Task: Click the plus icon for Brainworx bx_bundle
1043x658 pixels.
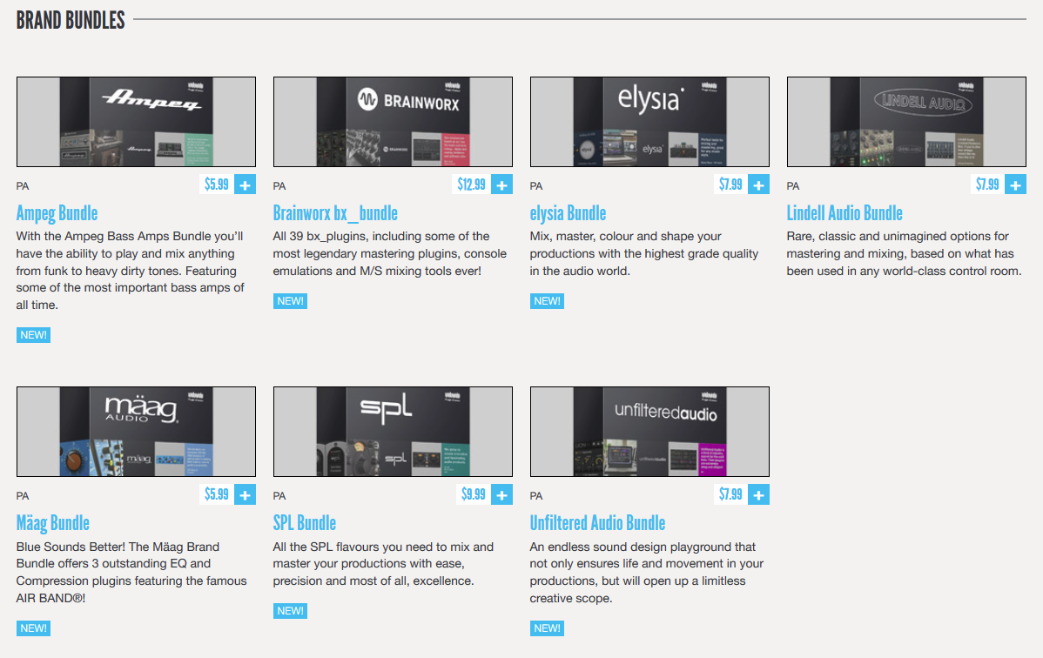Action: point(501,185)
